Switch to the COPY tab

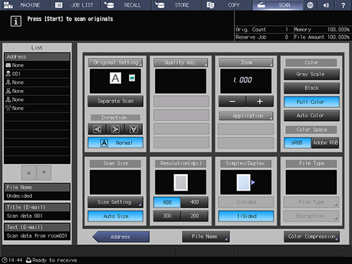pos(227,5)
